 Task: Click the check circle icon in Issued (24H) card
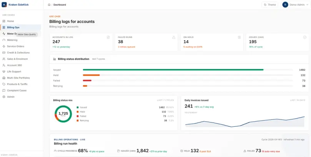point(304,37)
